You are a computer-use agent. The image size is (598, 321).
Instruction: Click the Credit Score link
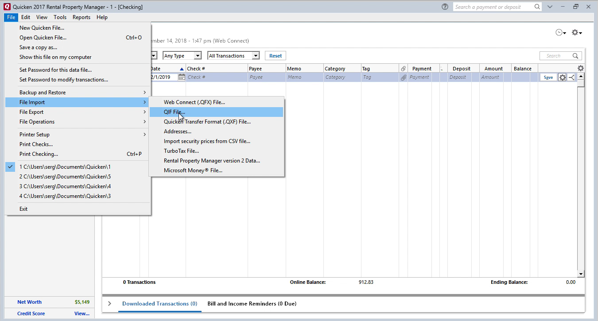31,313
